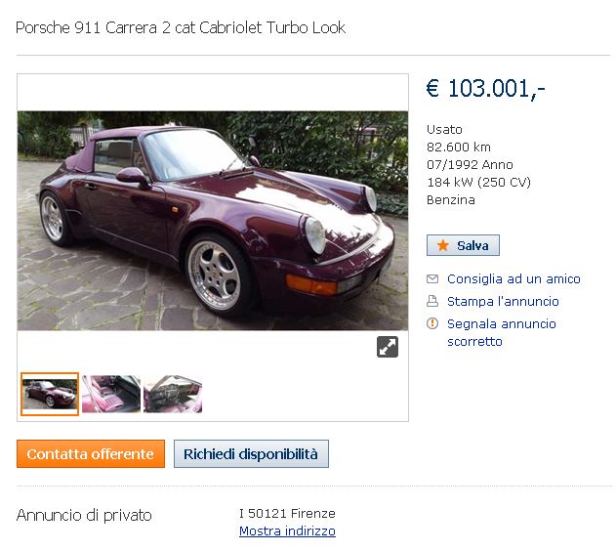Select the first exterior car thumbnail
616x551 pixels.
click(x=50, y=394)
